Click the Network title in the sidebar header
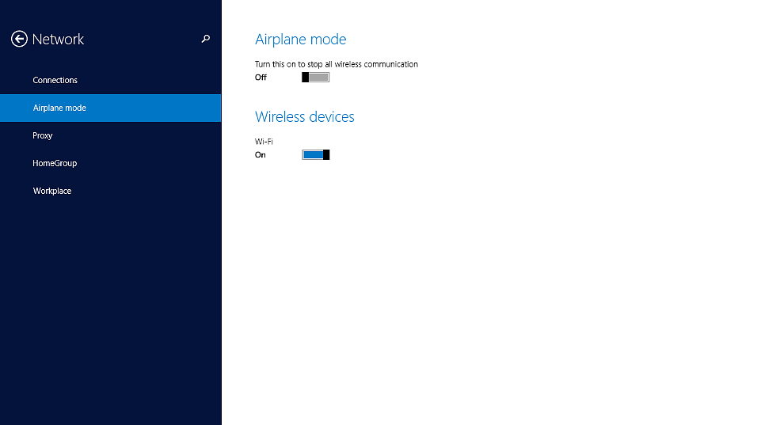This screenshot has height=425, width=757. coord(58,39)
